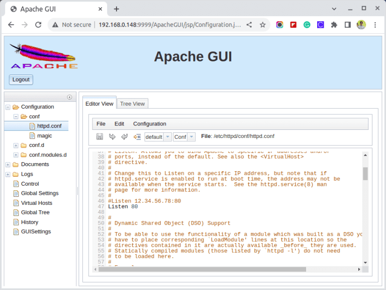Click editor scroll right arrow
Screen dimensions: 386x290
point(359,269)
